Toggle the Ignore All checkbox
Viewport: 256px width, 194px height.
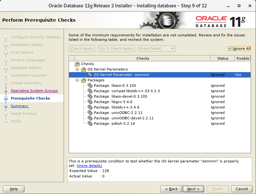[x=230, y=48]
